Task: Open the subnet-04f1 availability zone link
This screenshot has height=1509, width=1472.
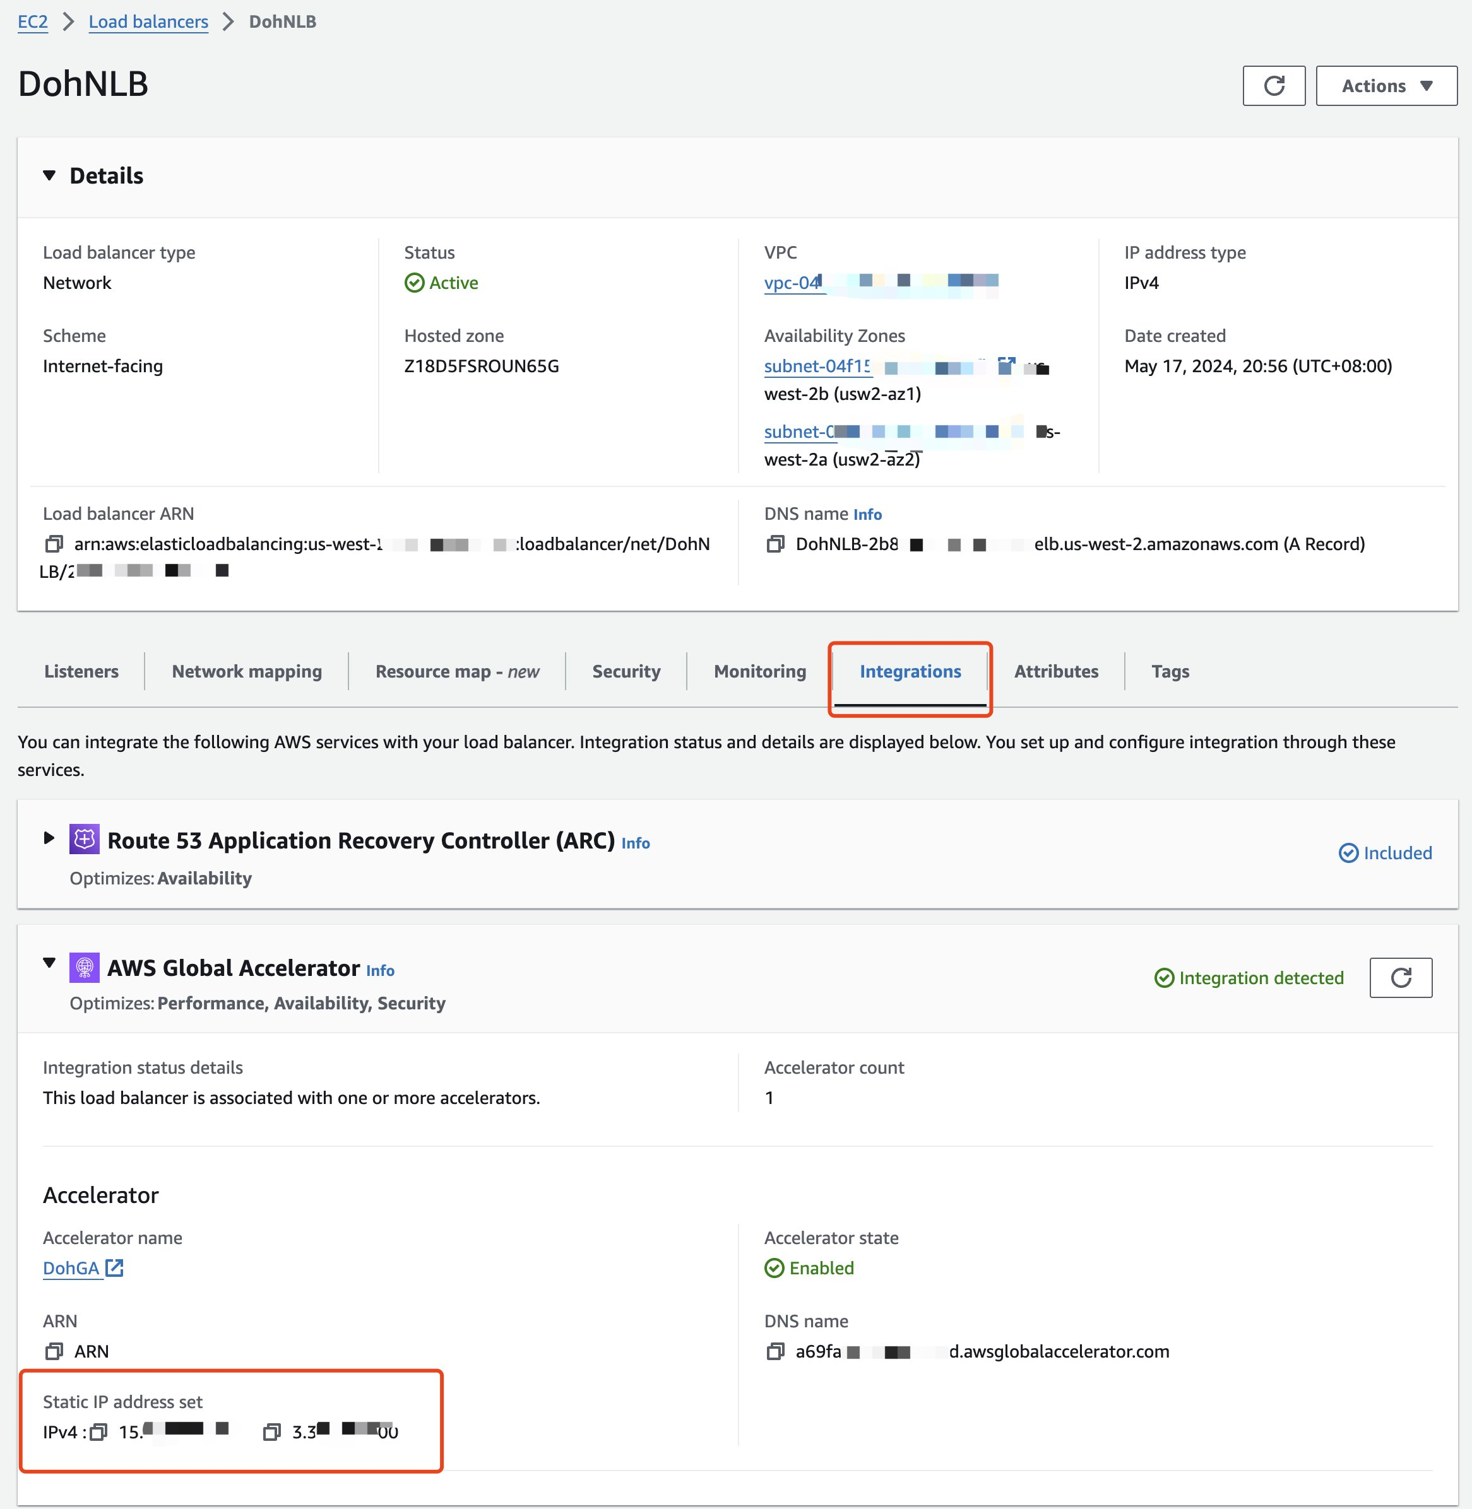Action: (818, 367)
